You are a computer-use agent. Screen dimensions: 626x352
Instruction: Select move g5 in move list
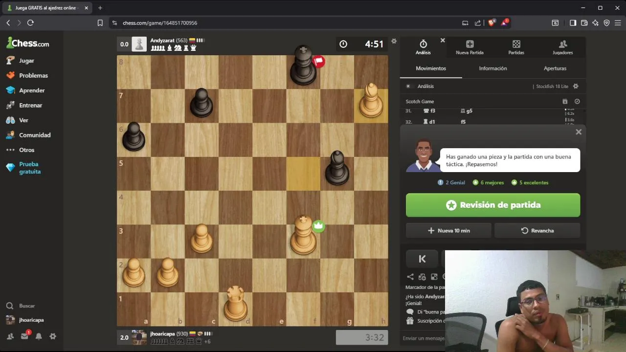[466, 111]
